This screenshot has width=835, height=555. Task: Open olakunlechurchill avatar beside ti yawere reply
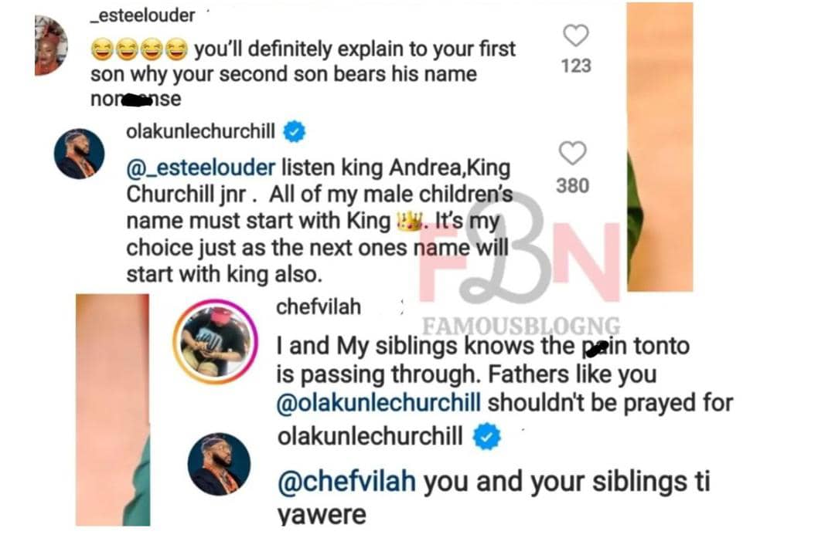pos(220,464)
